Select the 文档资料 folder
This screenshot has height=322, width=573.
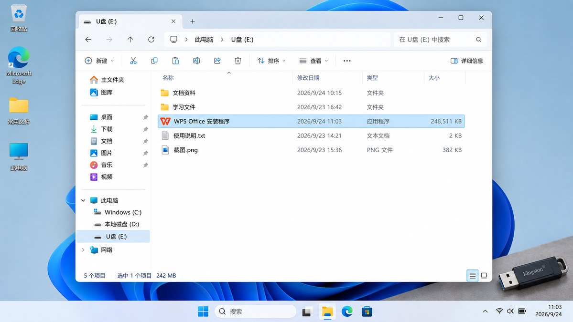[311, 93]
